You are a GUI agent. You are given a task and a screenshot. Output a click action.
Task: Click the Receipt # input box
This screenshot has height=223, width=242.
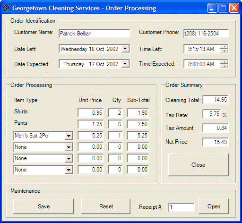[x=181, y=207]
